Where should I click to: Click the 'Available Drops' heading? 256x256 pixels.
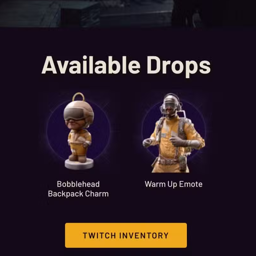pos(126,66)
